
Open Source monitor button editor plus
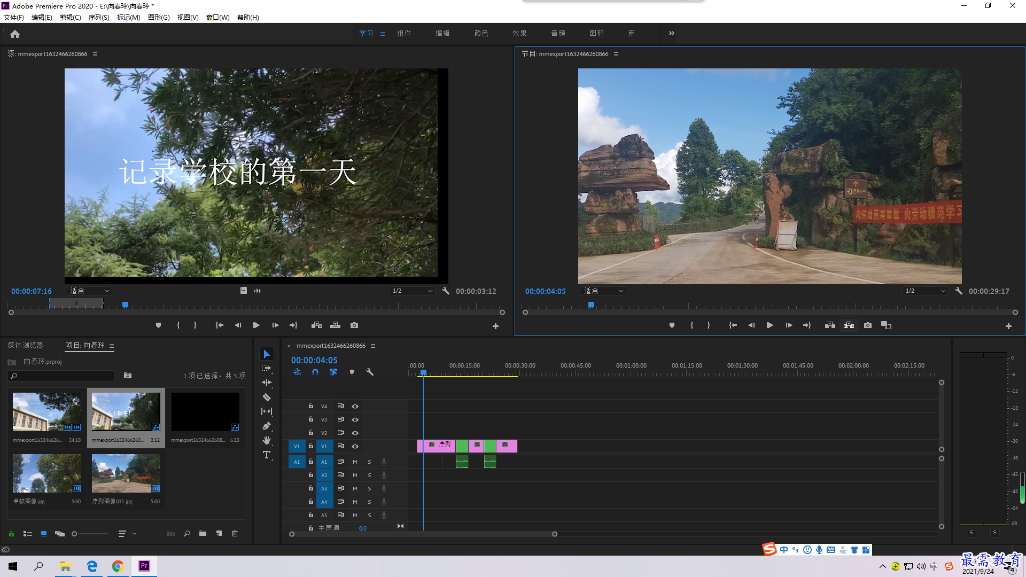[495, 326]
